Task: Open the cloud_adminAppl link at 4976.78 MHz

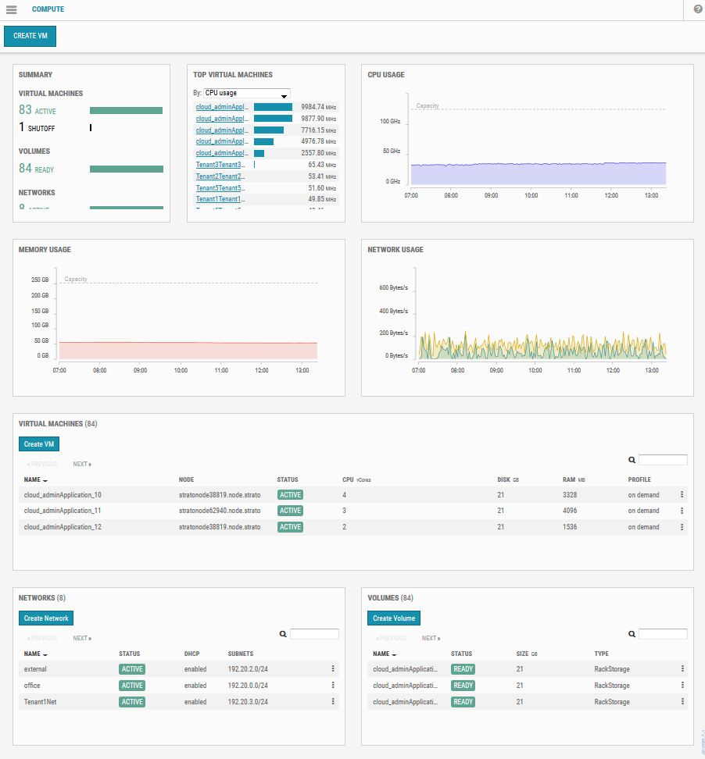Action: click(x=222, y=141)
